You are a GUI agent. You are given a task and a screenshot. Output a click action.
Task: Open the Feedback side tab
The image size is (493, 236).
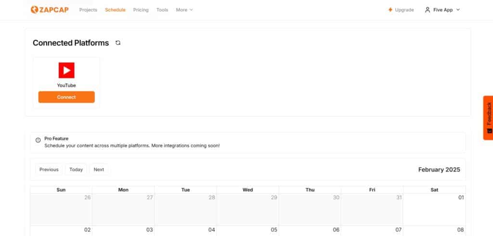click(488, 118)
